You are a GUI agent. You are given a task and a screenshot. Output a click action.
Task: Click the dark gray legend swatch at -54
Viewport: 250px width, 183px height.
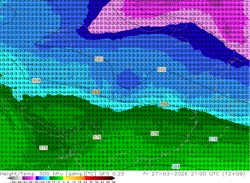pyautogui.click(x=12, y=178)
